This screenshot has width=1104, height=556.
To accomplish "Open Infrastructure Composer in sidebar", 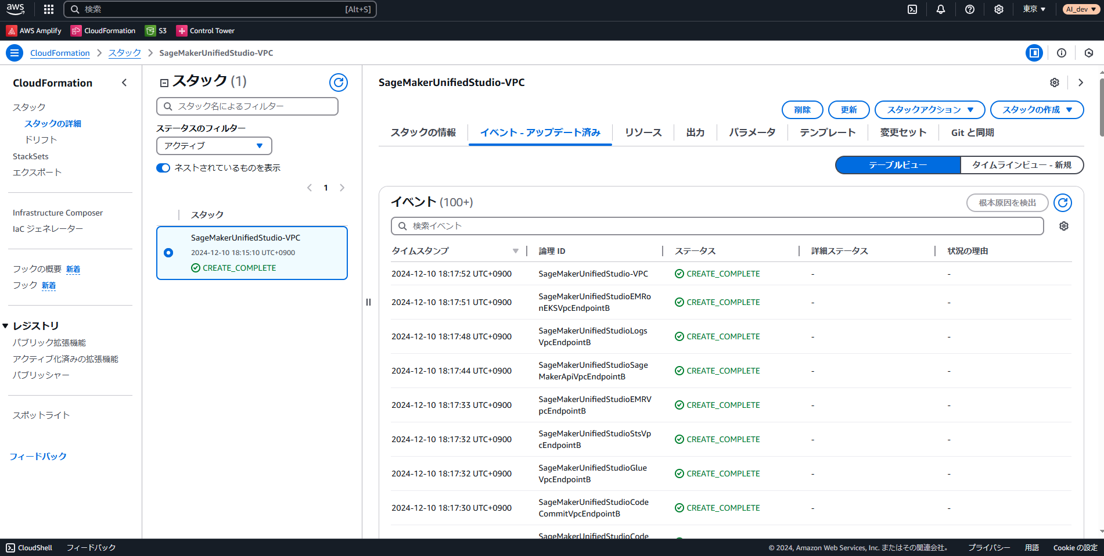I will pyautogui.click(x=57, y=213).
